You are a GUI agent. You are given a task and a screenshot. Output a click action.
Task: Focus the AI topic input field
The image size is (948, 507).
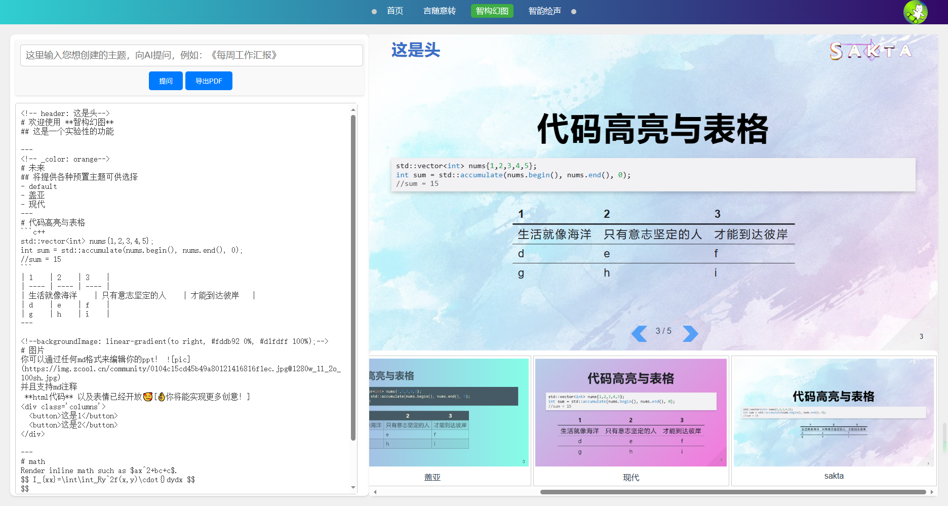191,55
